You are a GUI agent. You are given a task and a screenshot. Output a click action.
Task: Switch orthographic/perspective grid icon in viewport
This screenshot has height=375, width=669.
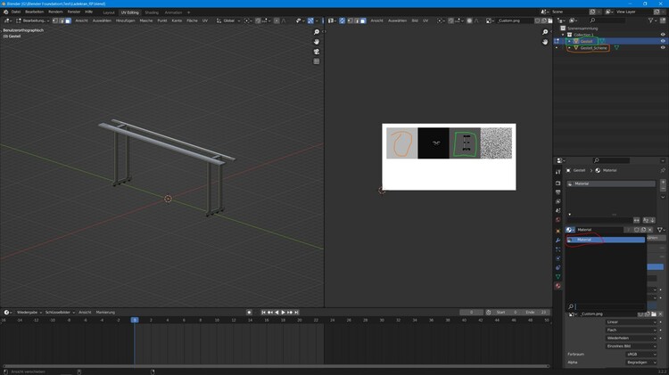tap(317, 61)
